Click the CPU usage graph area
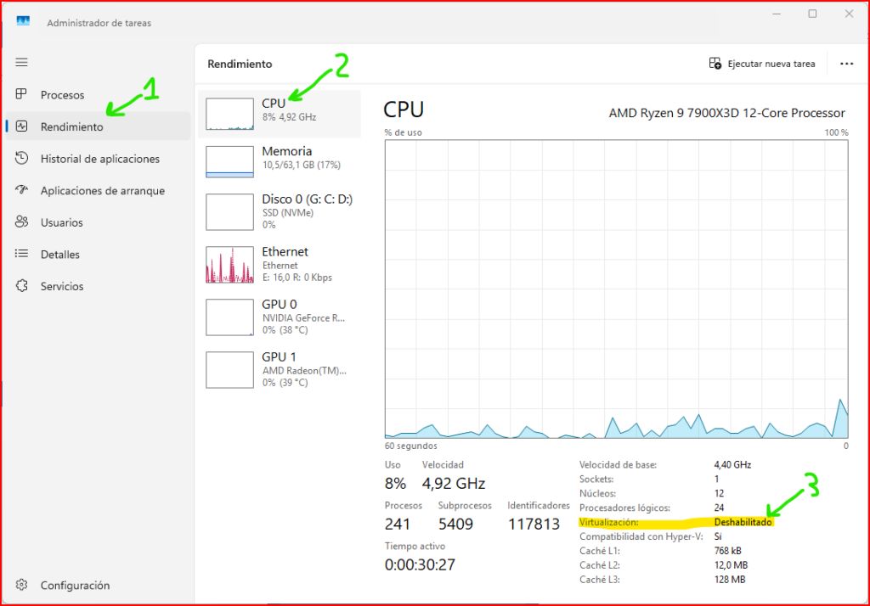870x606 pixels. [x=616, y=289]
